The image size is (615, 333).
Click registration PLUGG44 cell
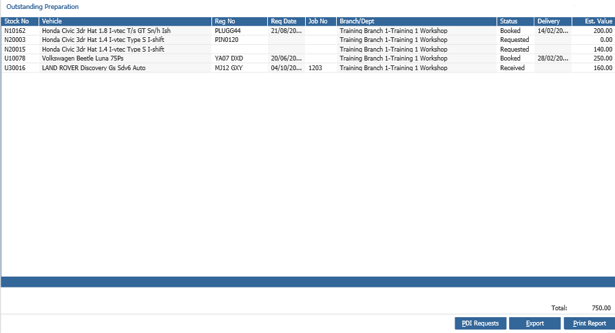(240, 30)
